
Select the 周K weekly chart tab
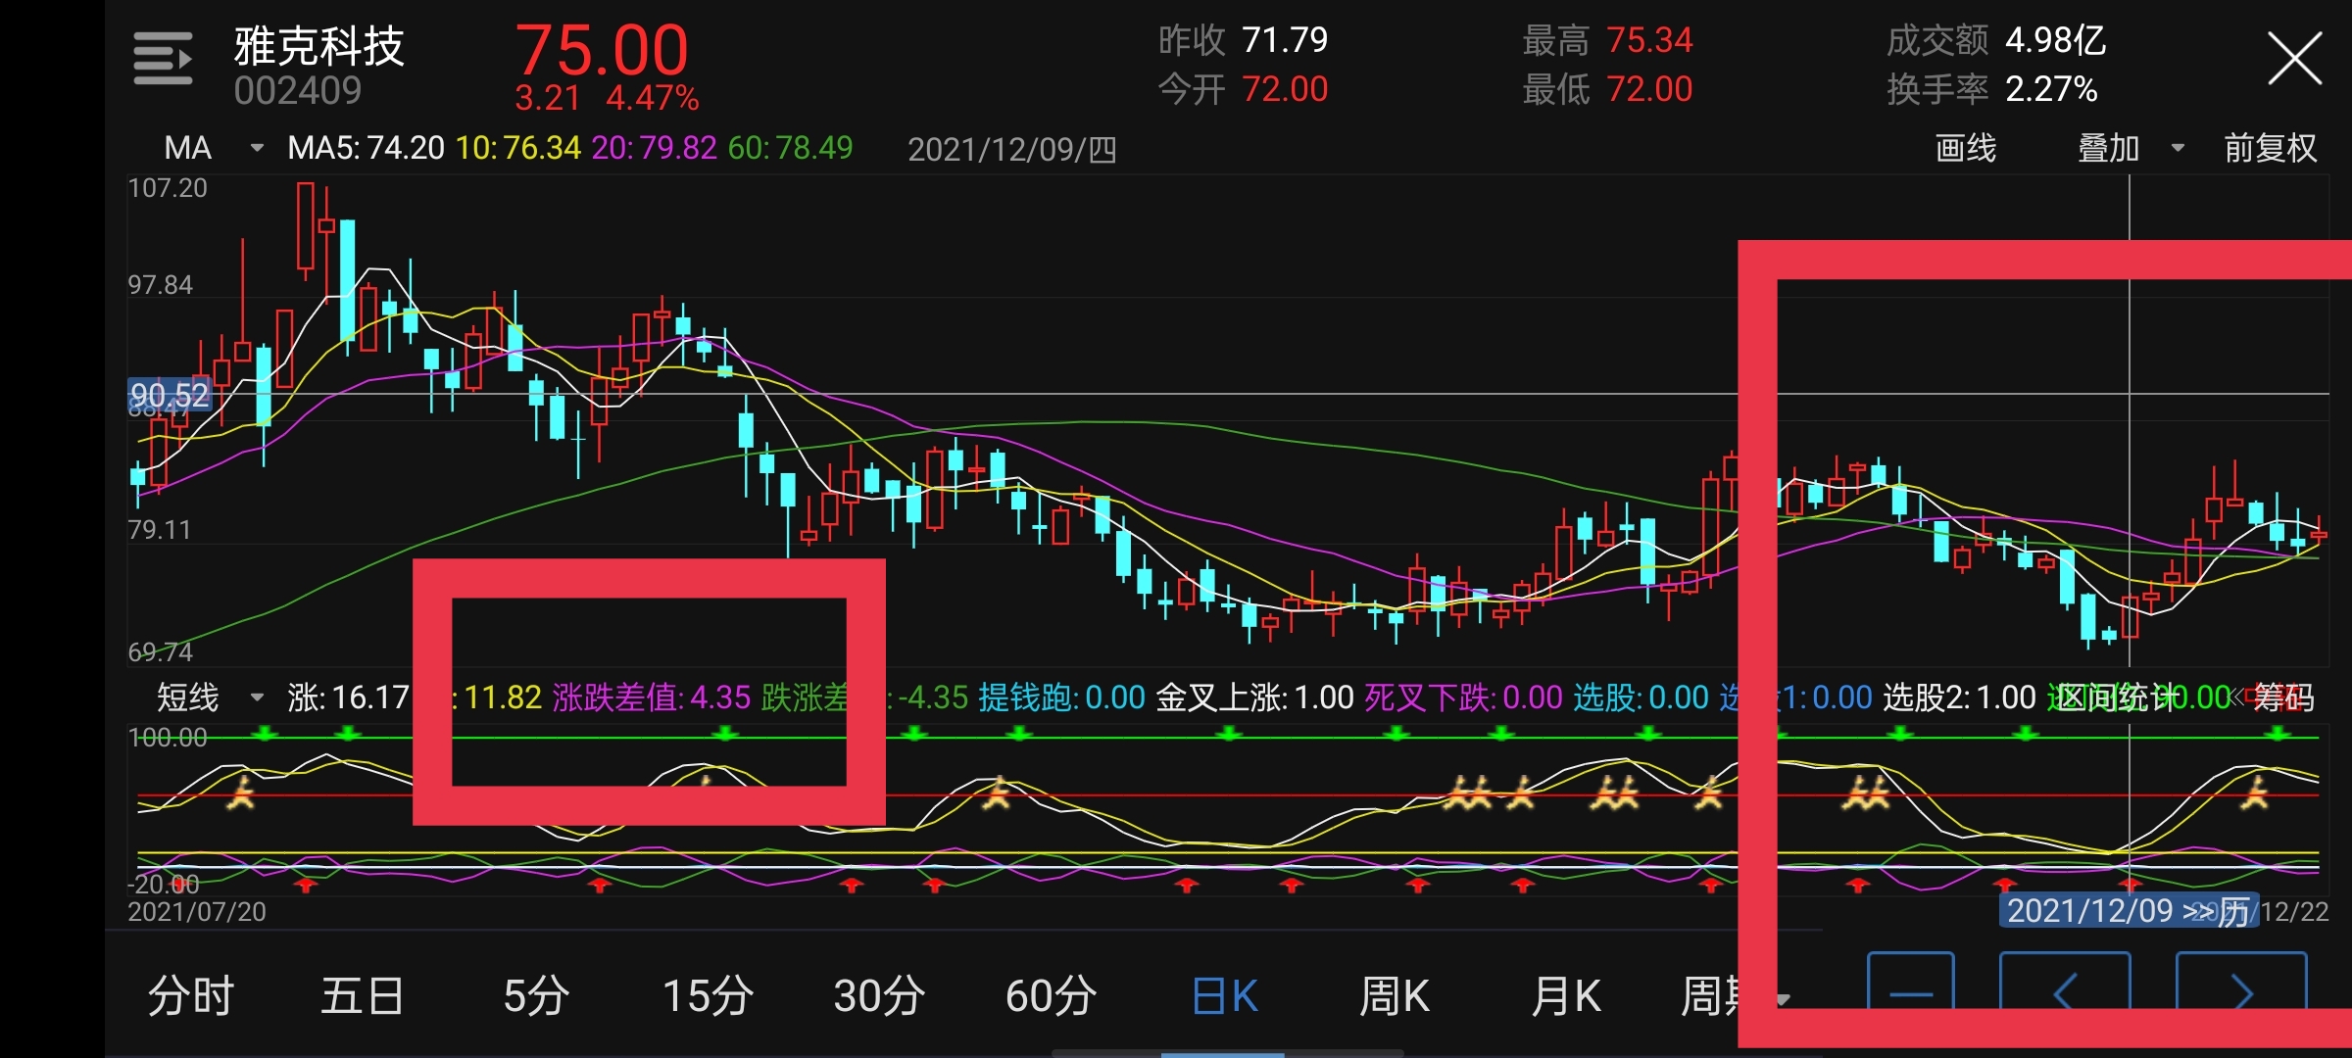pos(1394,995)
